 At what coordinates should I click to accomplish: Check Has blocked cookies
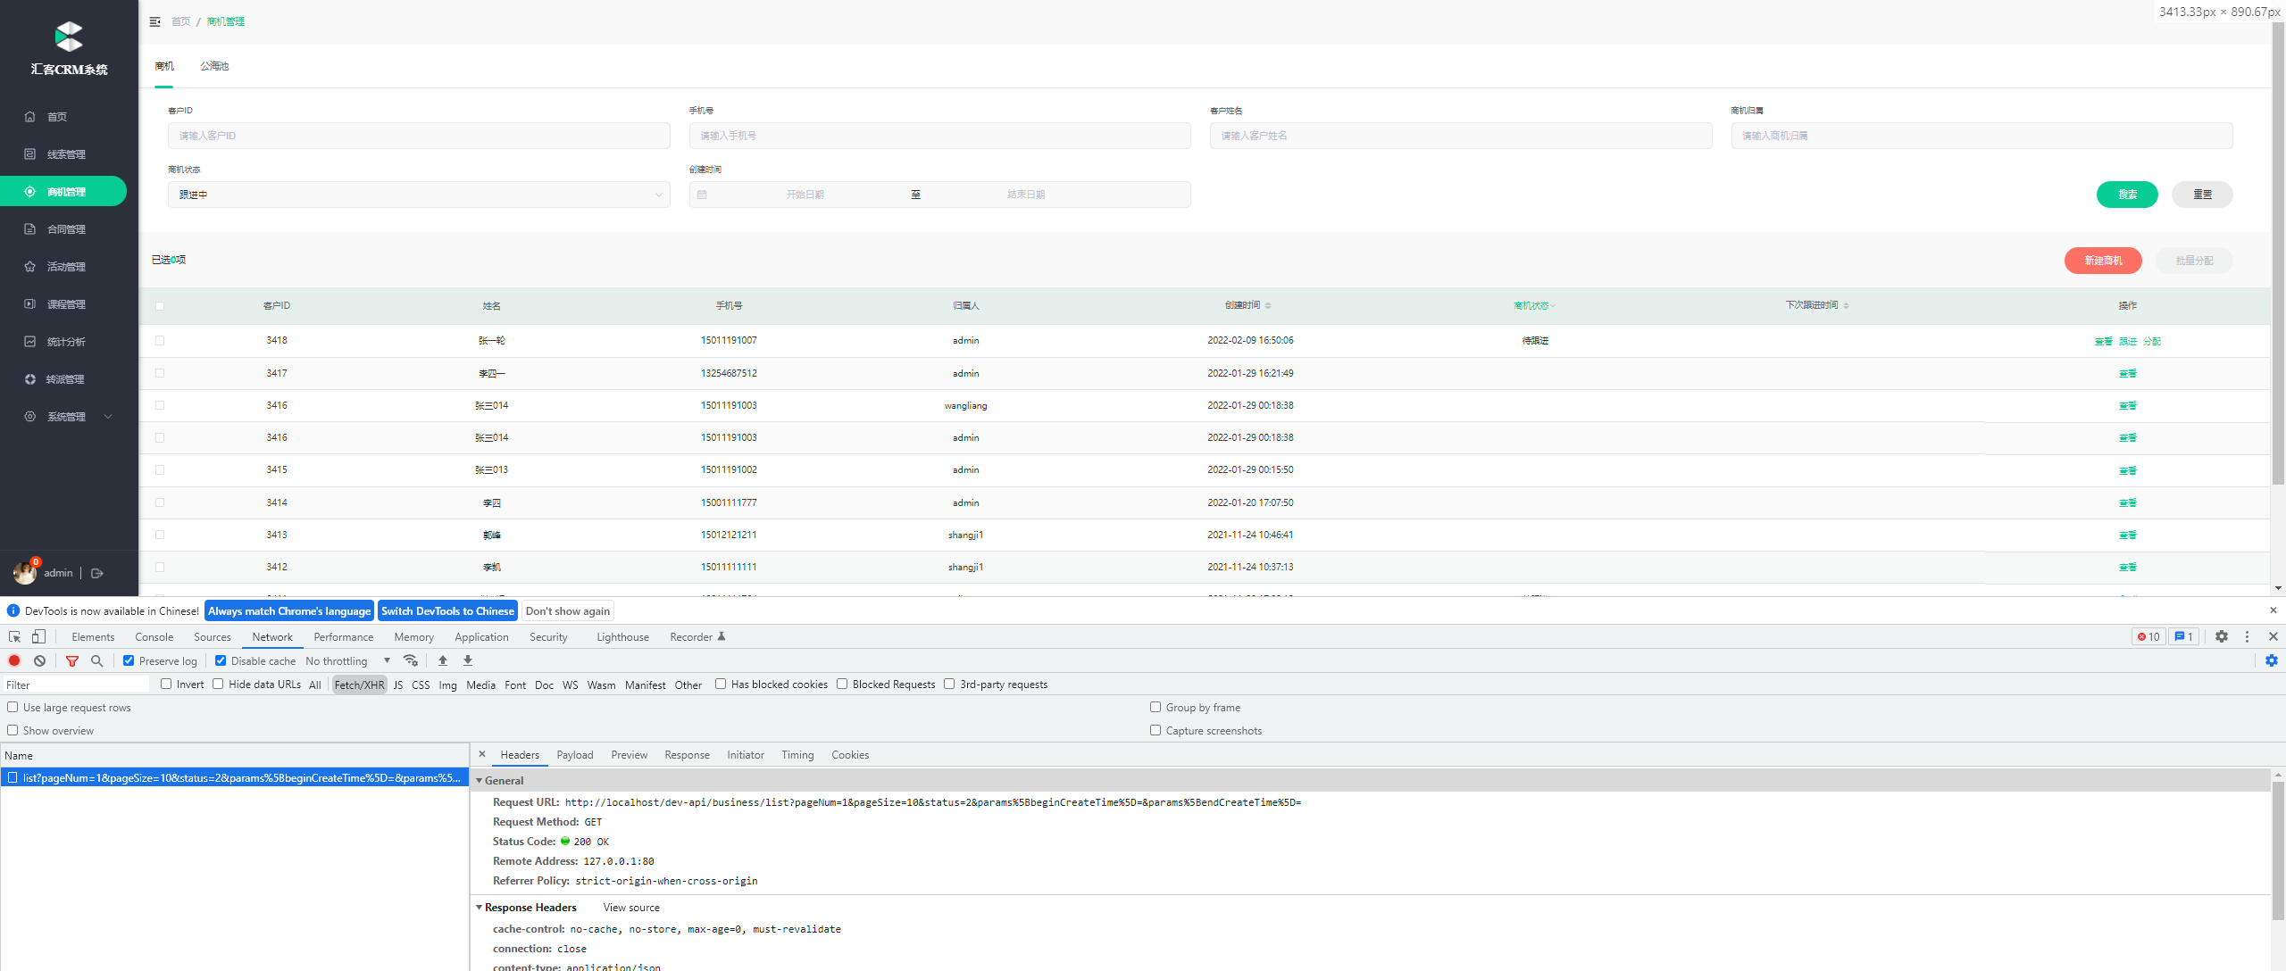721,684
